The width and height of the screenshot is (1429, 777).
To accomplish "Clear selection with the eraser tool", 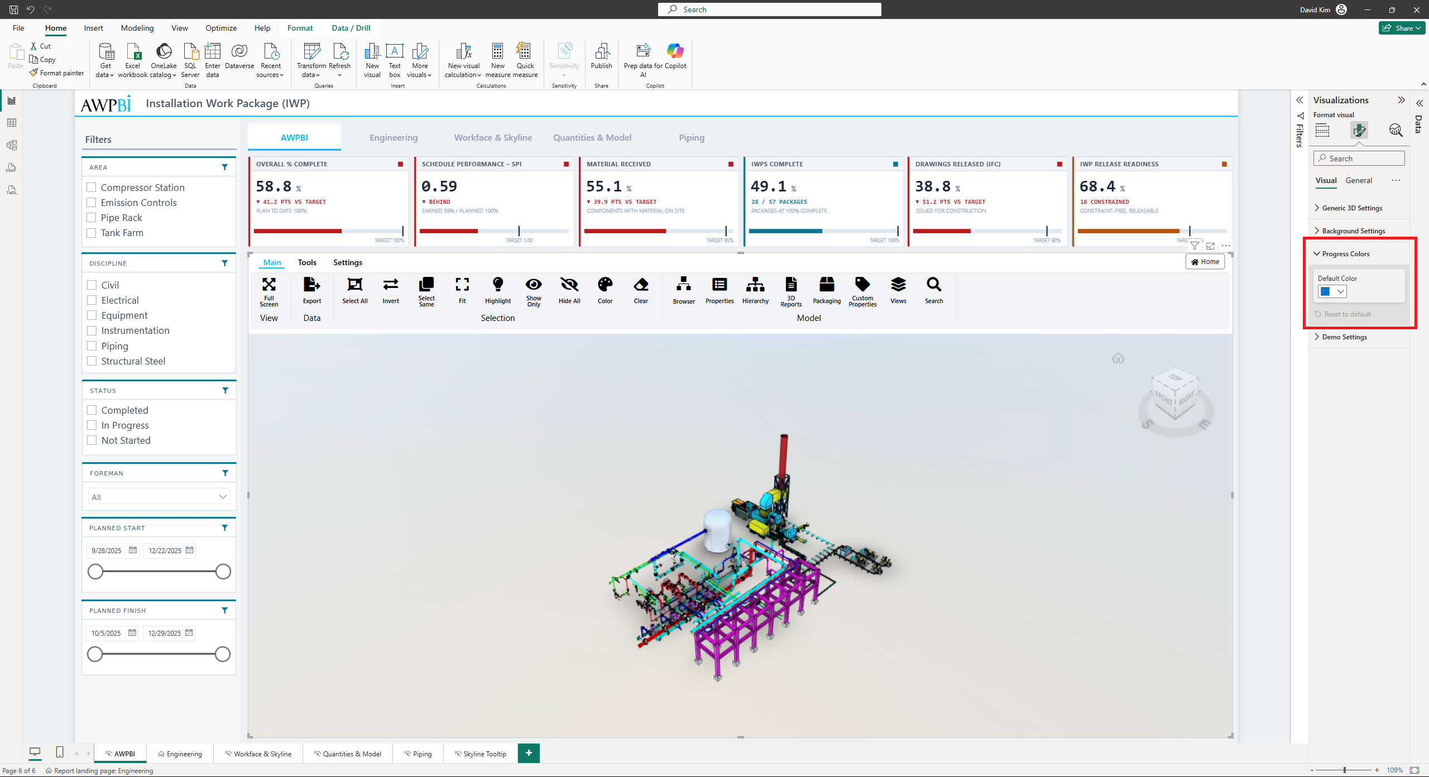I will coord(641,291).
